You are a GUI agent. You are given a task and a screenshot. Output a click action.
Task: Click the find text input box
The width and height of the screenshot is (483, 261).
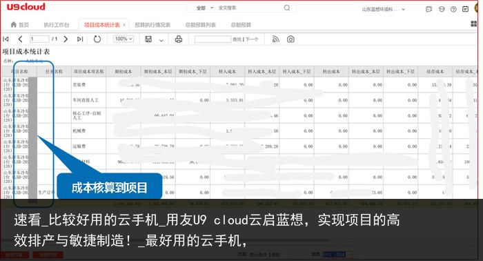(213, 39)
